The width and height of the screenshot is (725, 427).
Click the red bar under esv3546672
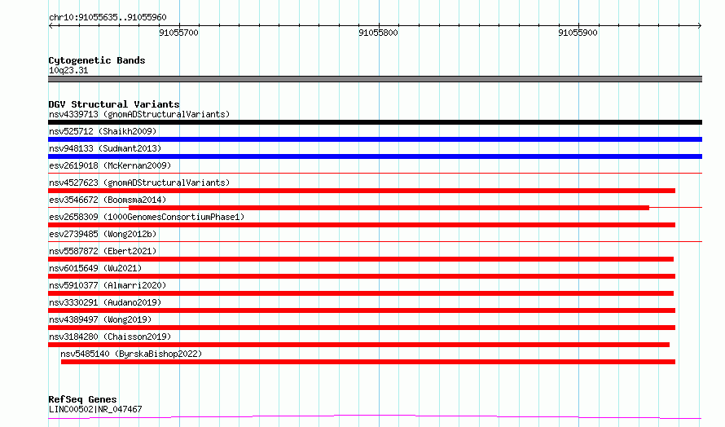(x=389, y=208)
